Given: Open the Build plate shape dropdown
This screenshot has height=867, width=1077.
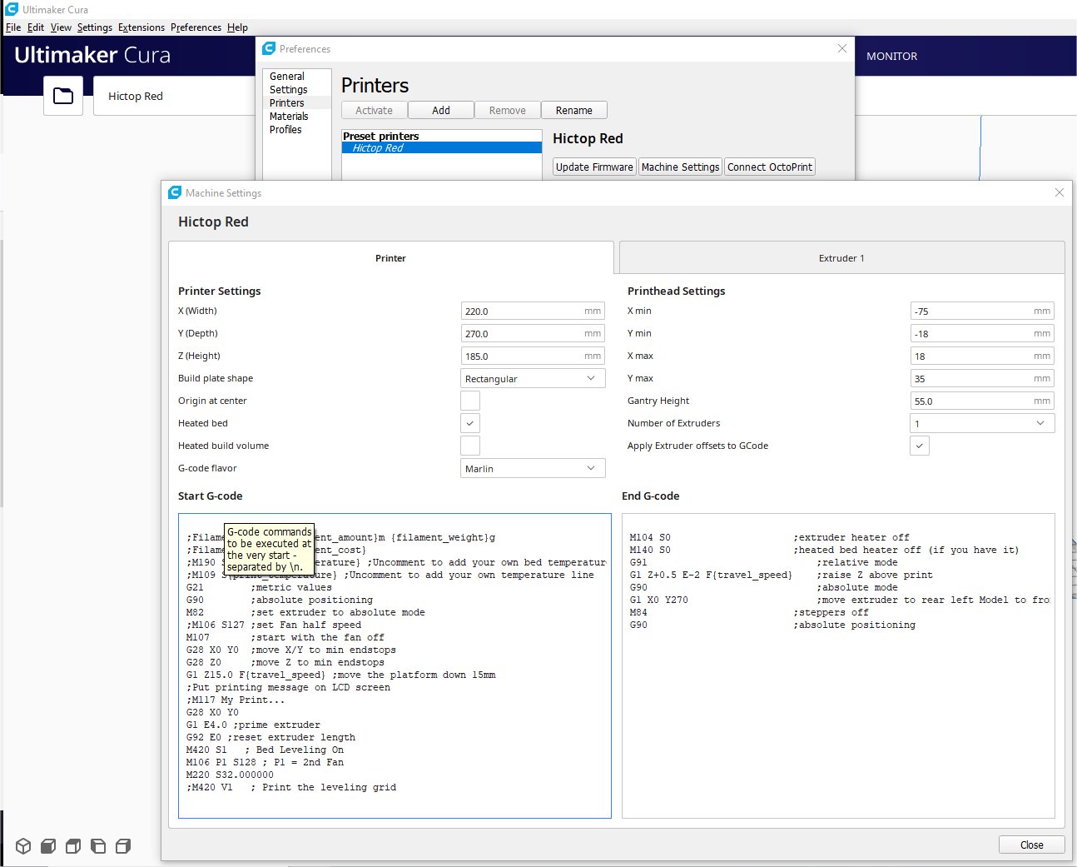Looking at the screenshot, I should pyautogui.click(x=533, y=378).
